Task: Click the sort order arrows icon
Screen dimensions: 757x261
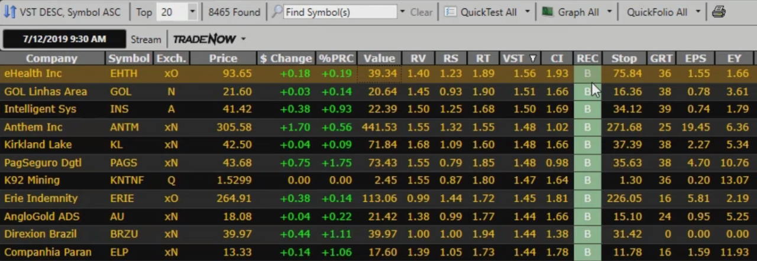Action: pyautogui.click(x=9, y=12)
